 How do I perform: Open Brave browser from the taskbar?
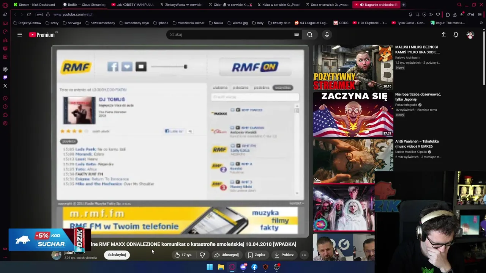click(x=265, y=267)
